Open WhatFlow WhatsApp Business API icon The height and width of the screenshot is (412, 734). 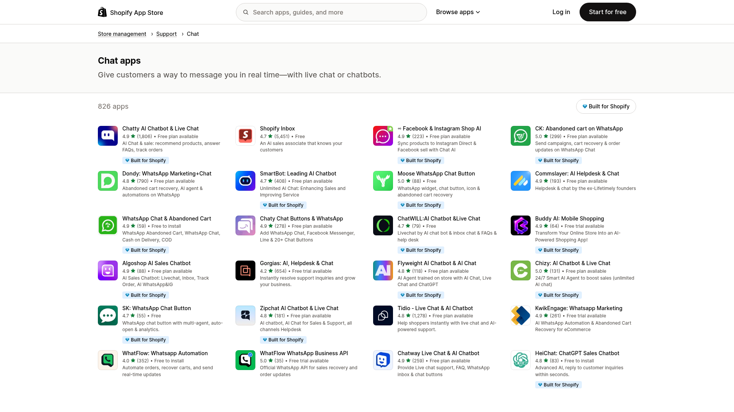point(245,360)
